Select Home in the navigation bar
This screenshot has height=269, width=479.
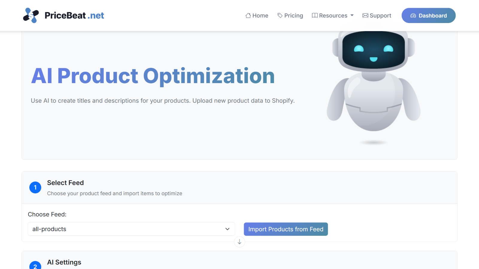[x=260, y=15]
